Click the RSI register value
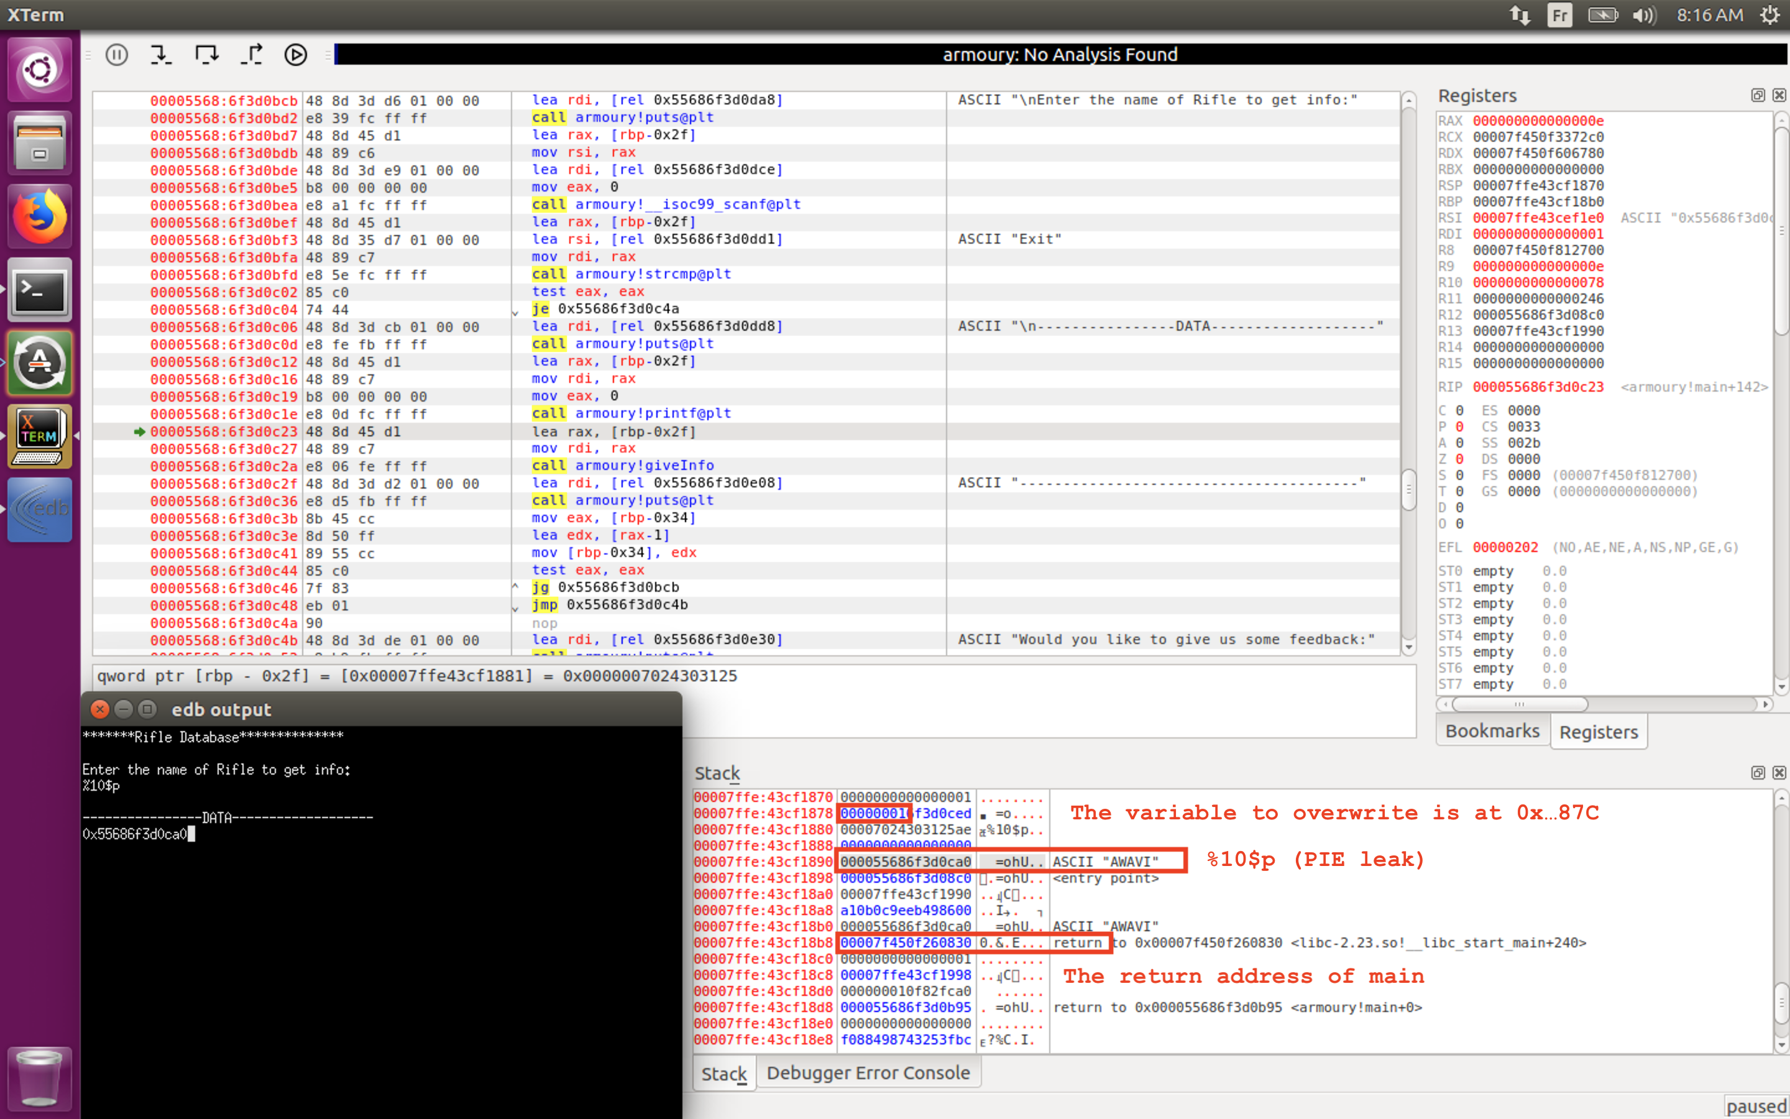 (1538, 218)
